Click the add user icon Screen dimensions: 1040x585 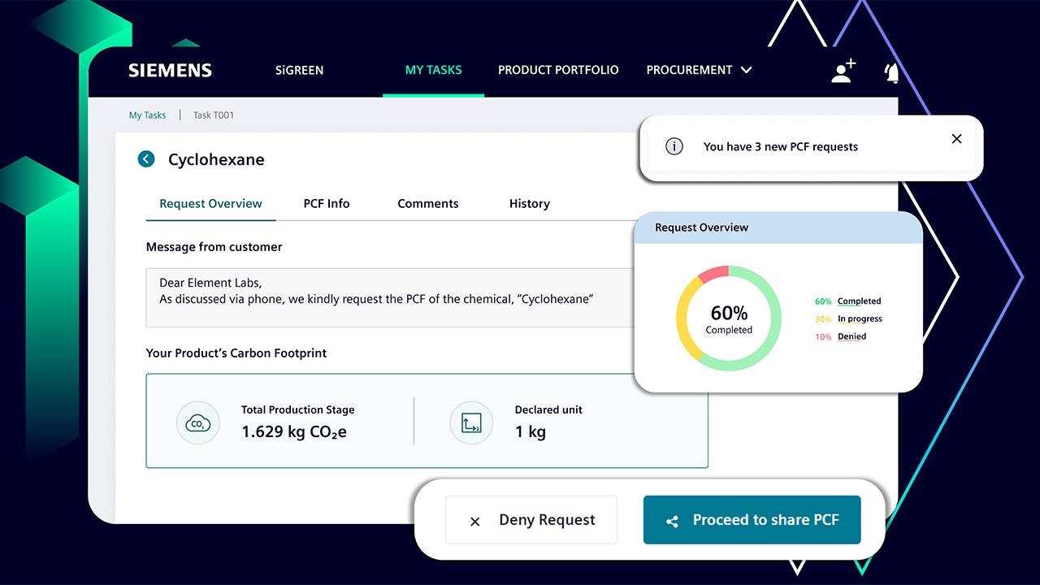pos(843,71)
